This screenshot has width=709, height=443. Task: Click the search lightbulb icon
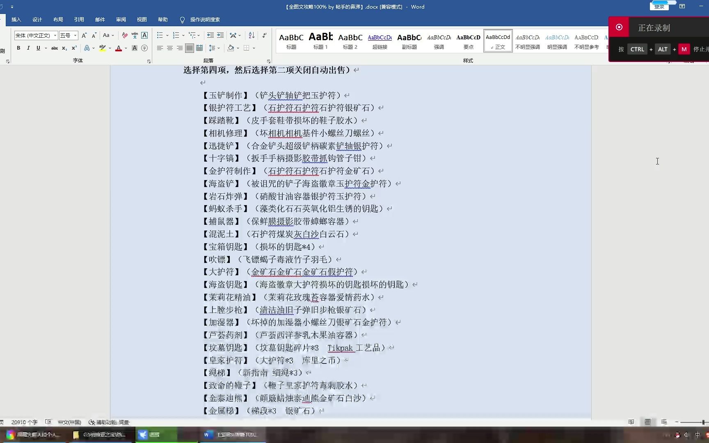coord(182,20)
